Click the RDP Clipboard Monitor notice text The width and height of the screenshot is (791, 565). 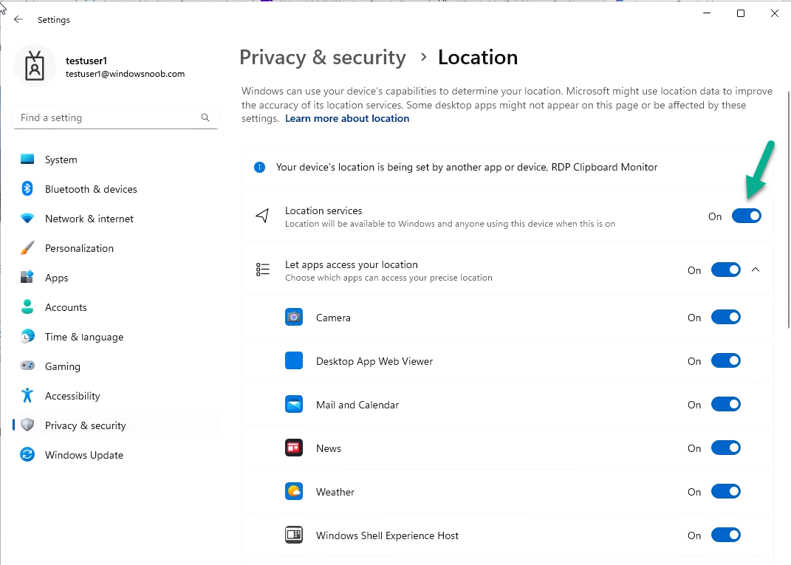(x=467, y=167)
